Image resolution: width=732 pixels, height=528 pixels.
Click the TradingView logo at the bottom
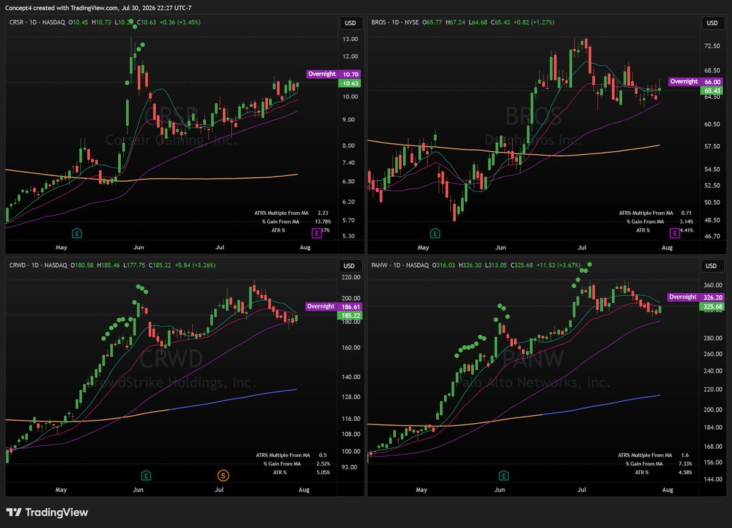(48, 513)
